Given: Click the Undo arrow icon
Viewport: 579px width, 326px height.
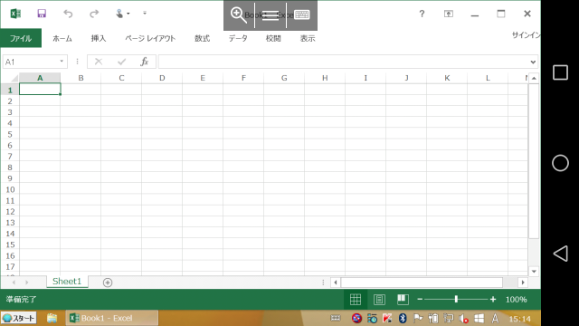Looking at the screenshot, I should pos(68,14).
